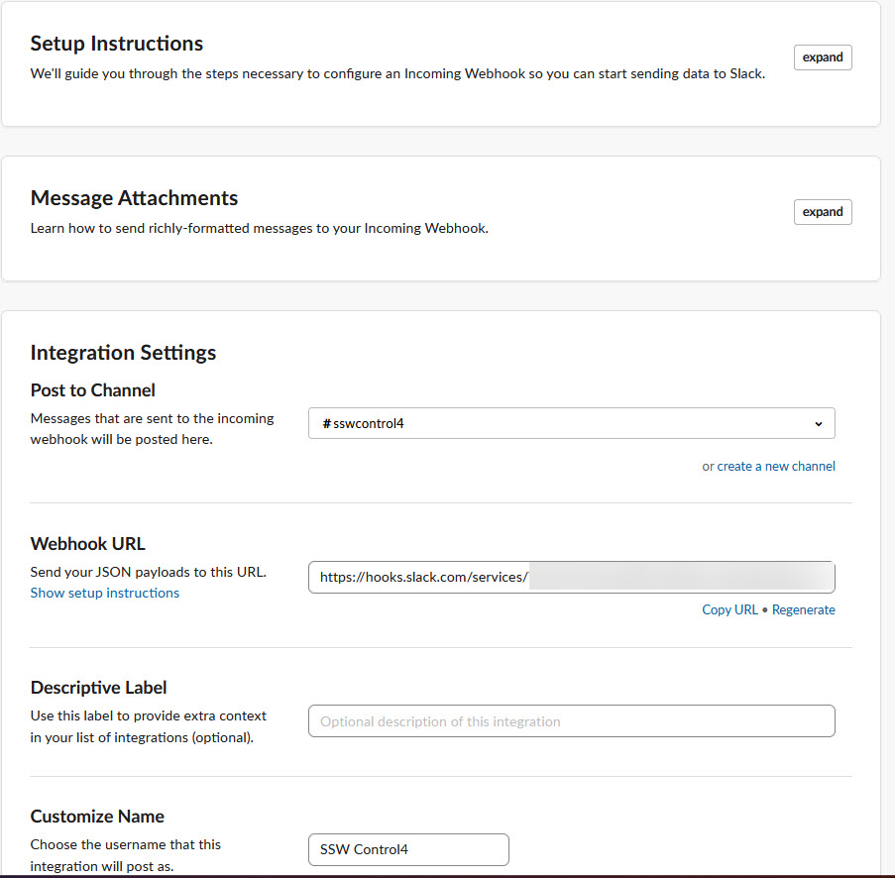
Task: Regenerate the webhook URL
Action: pos(803,609)
